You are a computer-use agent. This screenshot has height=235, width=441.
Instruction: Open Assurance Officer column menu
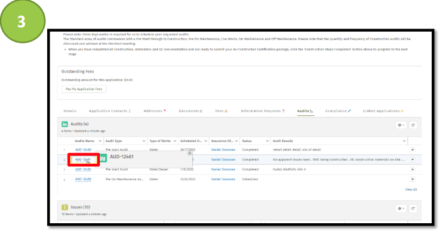[x=236, y=141]
